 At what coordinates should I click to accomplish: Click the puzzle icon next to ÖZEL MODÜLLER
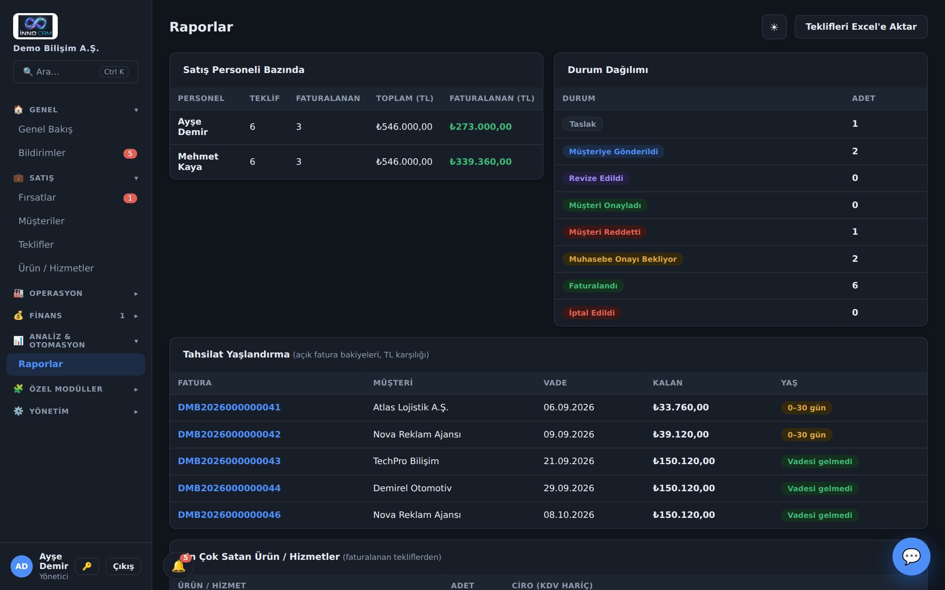(x=18, y=389)
